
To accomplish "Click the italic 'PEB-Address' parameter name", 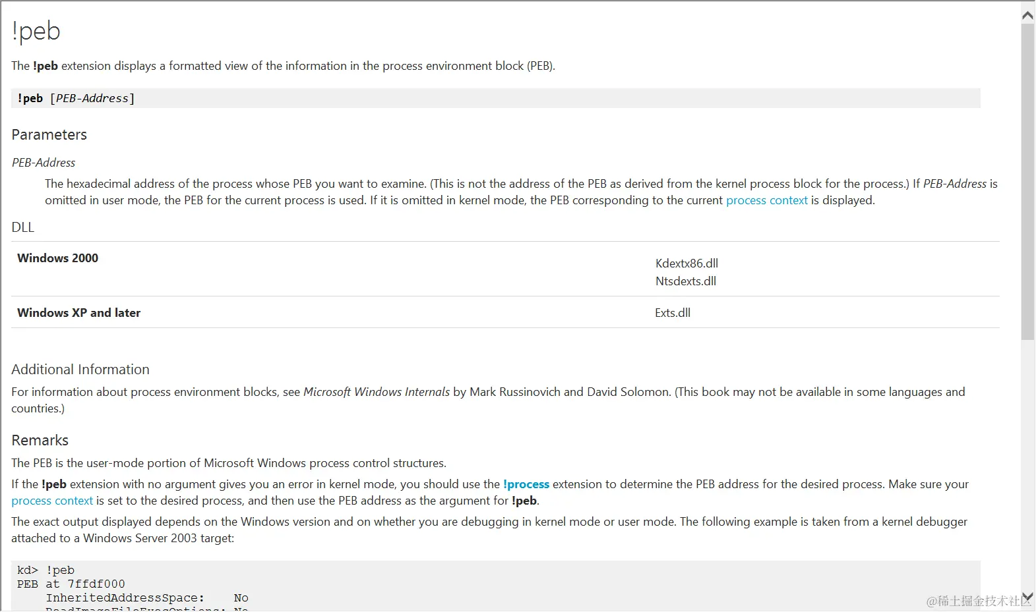I will click(44, 163).
